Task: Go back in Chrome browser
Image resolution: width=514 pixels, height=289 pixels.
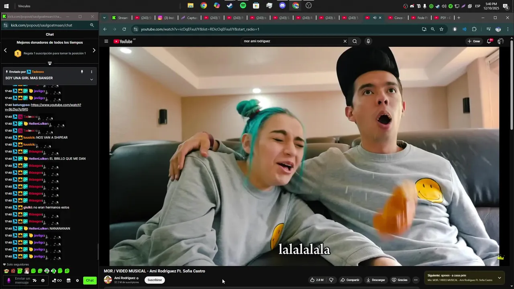Action: coord(105,29)
